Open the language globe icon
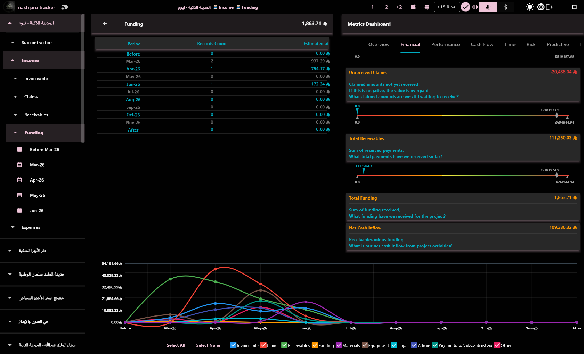 (x=541, y=7)
